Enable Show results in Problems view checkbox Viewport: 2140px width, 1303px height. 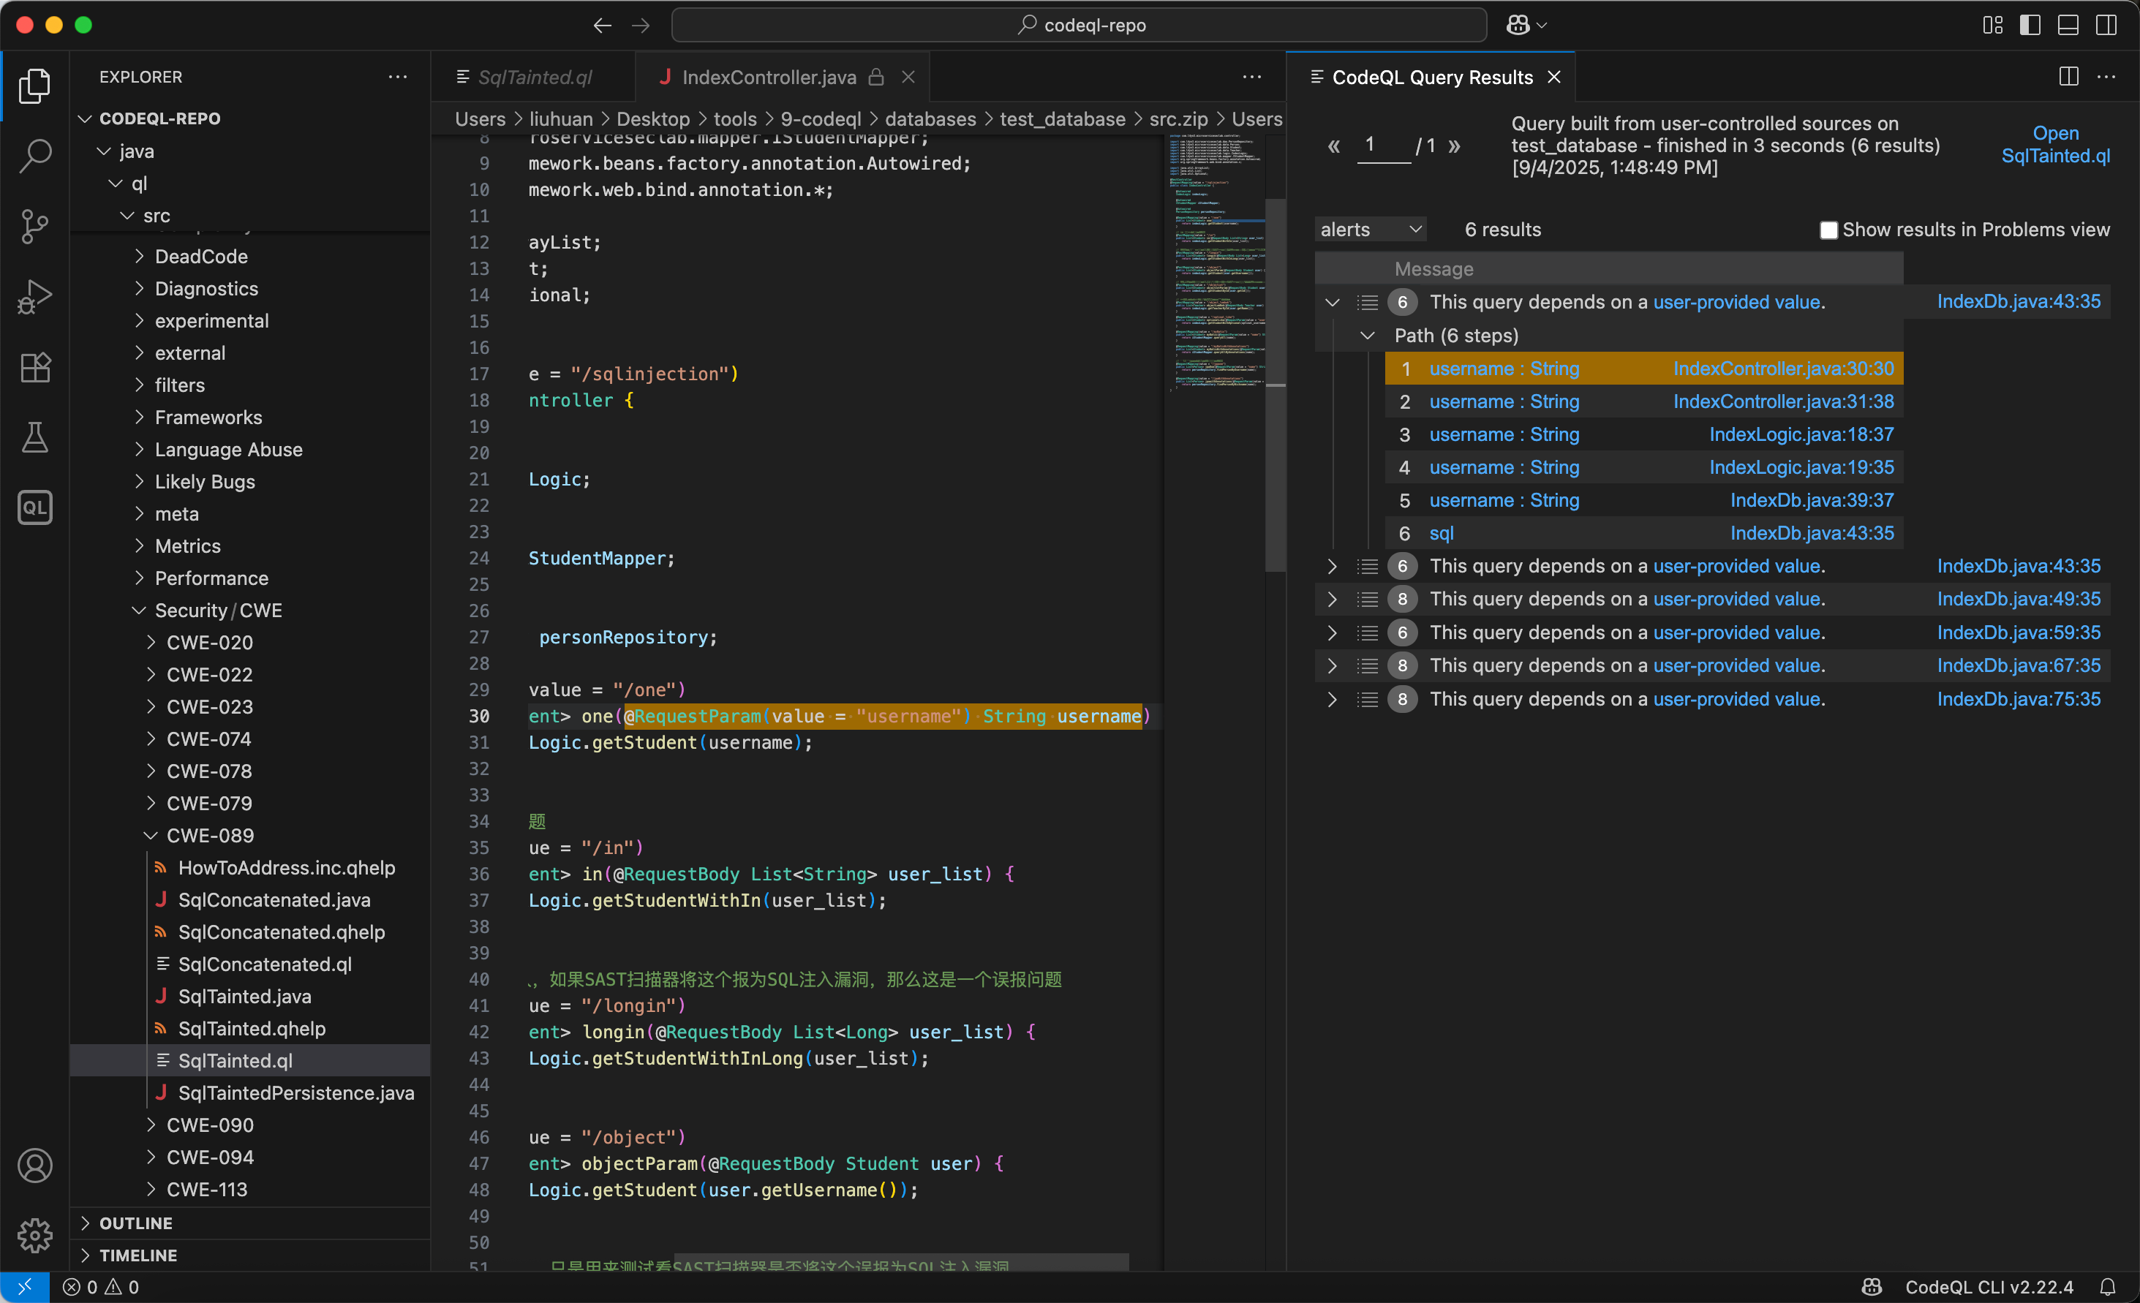(x=1828, y=229)
